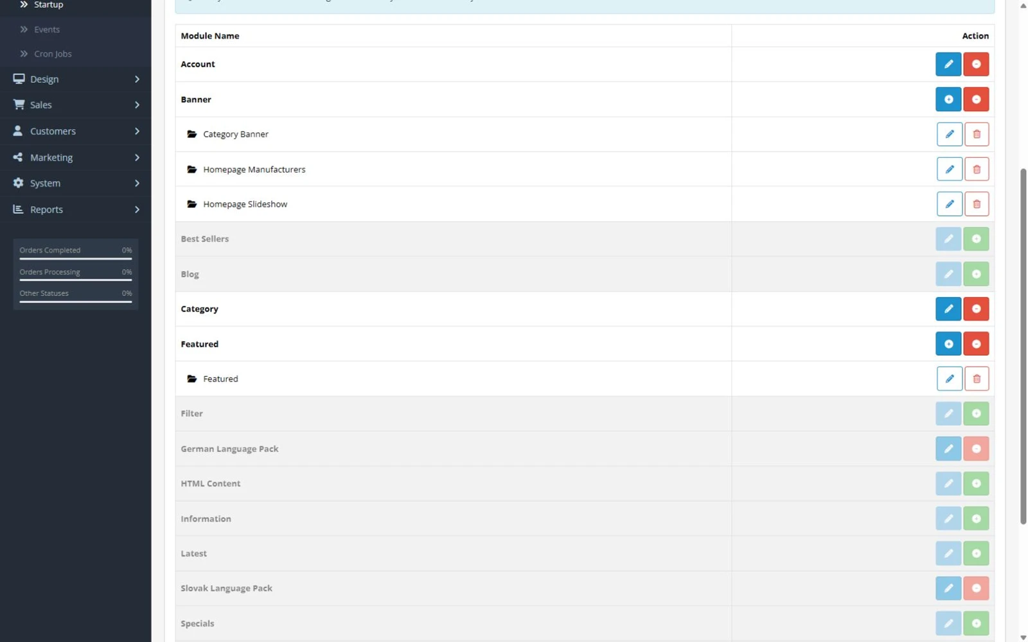Screen dimensions: 1028x642
Task: Install the Filter module
Action: (x=976, y=413)
